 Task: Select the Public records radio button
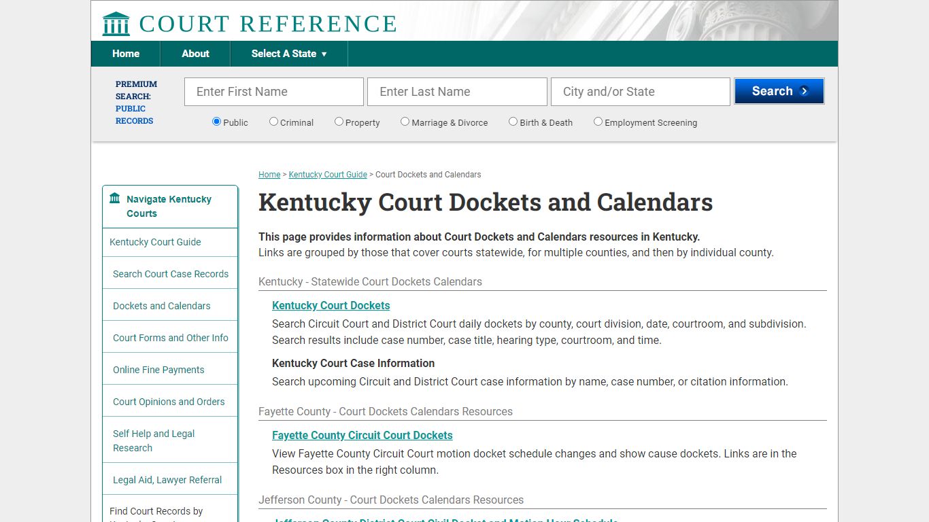(216, 121)
